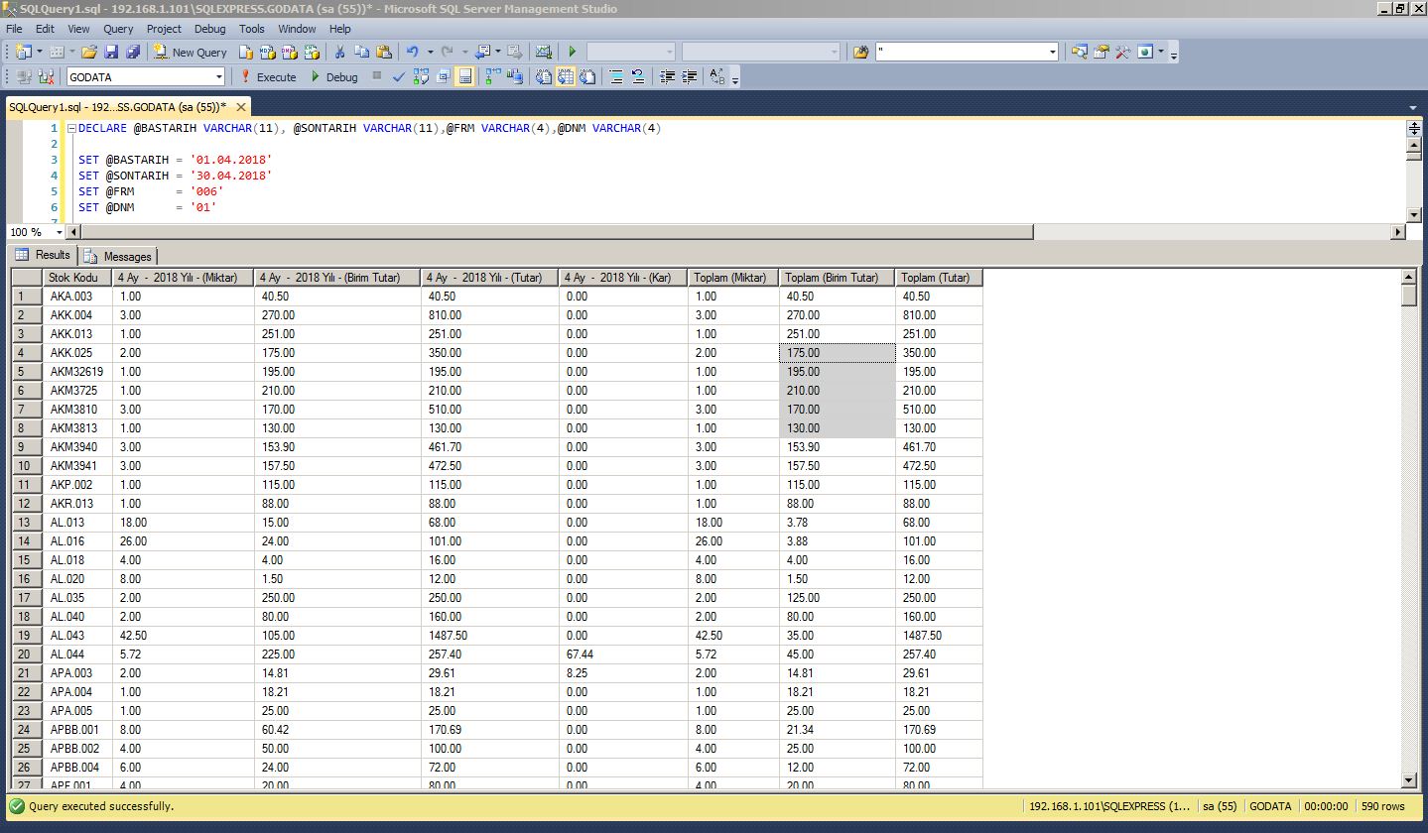1428x833 pixels.
Task: Switch to the Messages tab
Action: pos(118,256)
